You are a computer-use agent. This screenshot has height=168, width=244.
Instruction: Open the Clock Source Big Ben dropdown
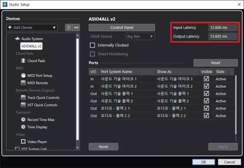click(x=140, y=37)
